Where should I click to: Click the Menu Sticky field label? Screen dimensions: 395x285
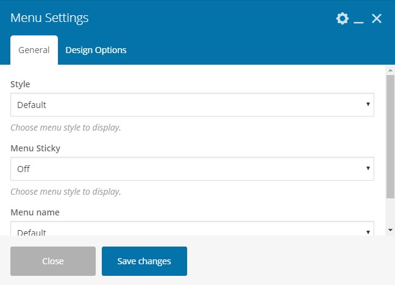[35, 148]
